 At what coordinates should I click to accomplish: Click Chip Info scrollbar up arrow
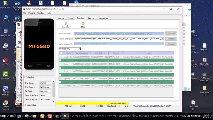tap(53, 81)
